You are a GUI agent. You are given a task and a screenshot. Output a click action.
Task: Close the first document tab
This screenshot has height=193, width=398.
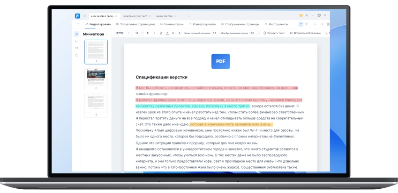pyautogui.click(x=116, y=16)
